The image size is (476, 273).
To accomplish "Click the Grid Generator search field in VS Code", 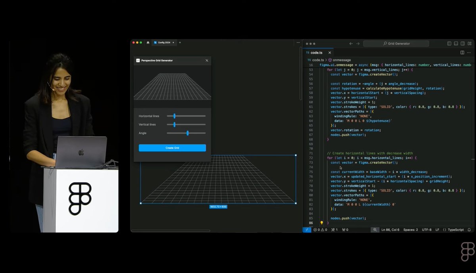I will [396, 44].
